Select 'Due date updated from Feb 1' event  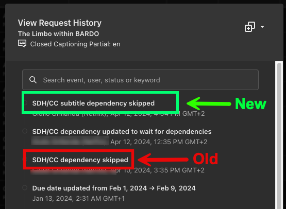(x=114, y=188)
